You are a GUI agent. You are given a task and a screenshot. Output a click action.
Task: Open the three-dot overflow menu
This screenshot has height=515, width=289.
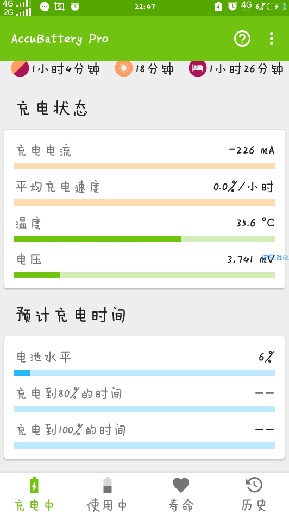pyautogui.click(x=271, y=39)
